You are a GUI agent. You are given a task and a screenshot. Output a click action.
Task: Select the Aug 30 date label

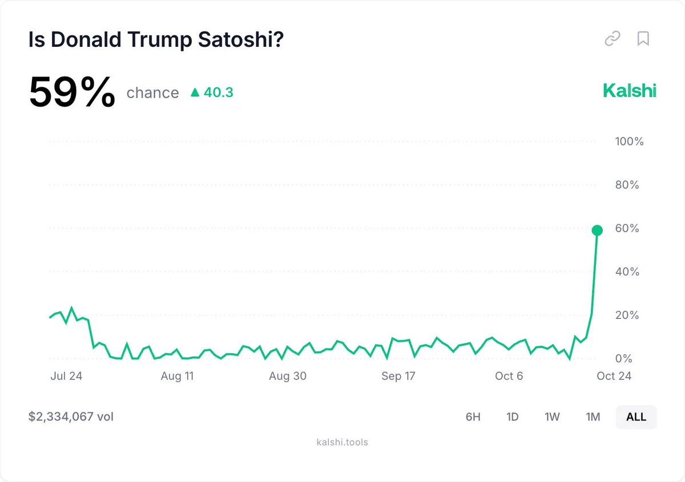tap(288, 376)
